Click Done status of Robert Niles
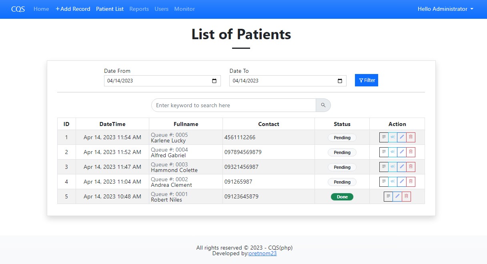 click(342, 197)
